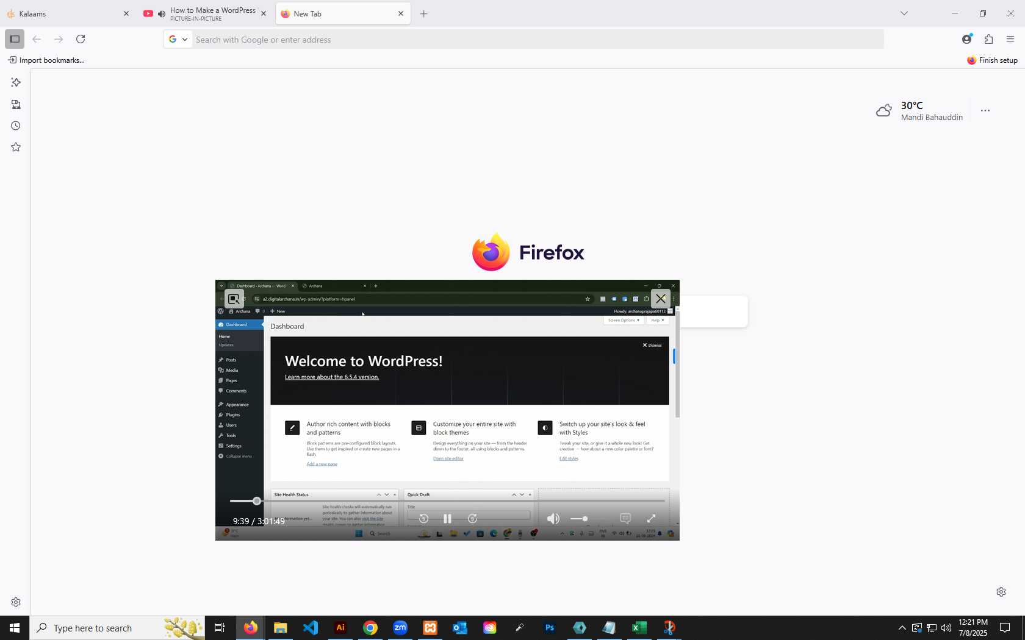
Task: Open the Firefox account icon
Action: (966, 39)
